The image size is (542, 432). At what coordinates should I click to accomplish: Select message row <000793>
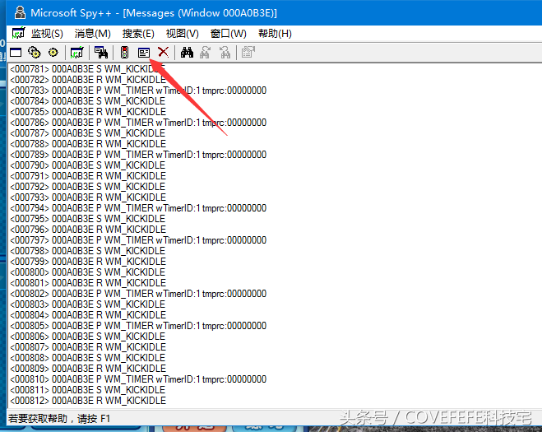[88, 197]
